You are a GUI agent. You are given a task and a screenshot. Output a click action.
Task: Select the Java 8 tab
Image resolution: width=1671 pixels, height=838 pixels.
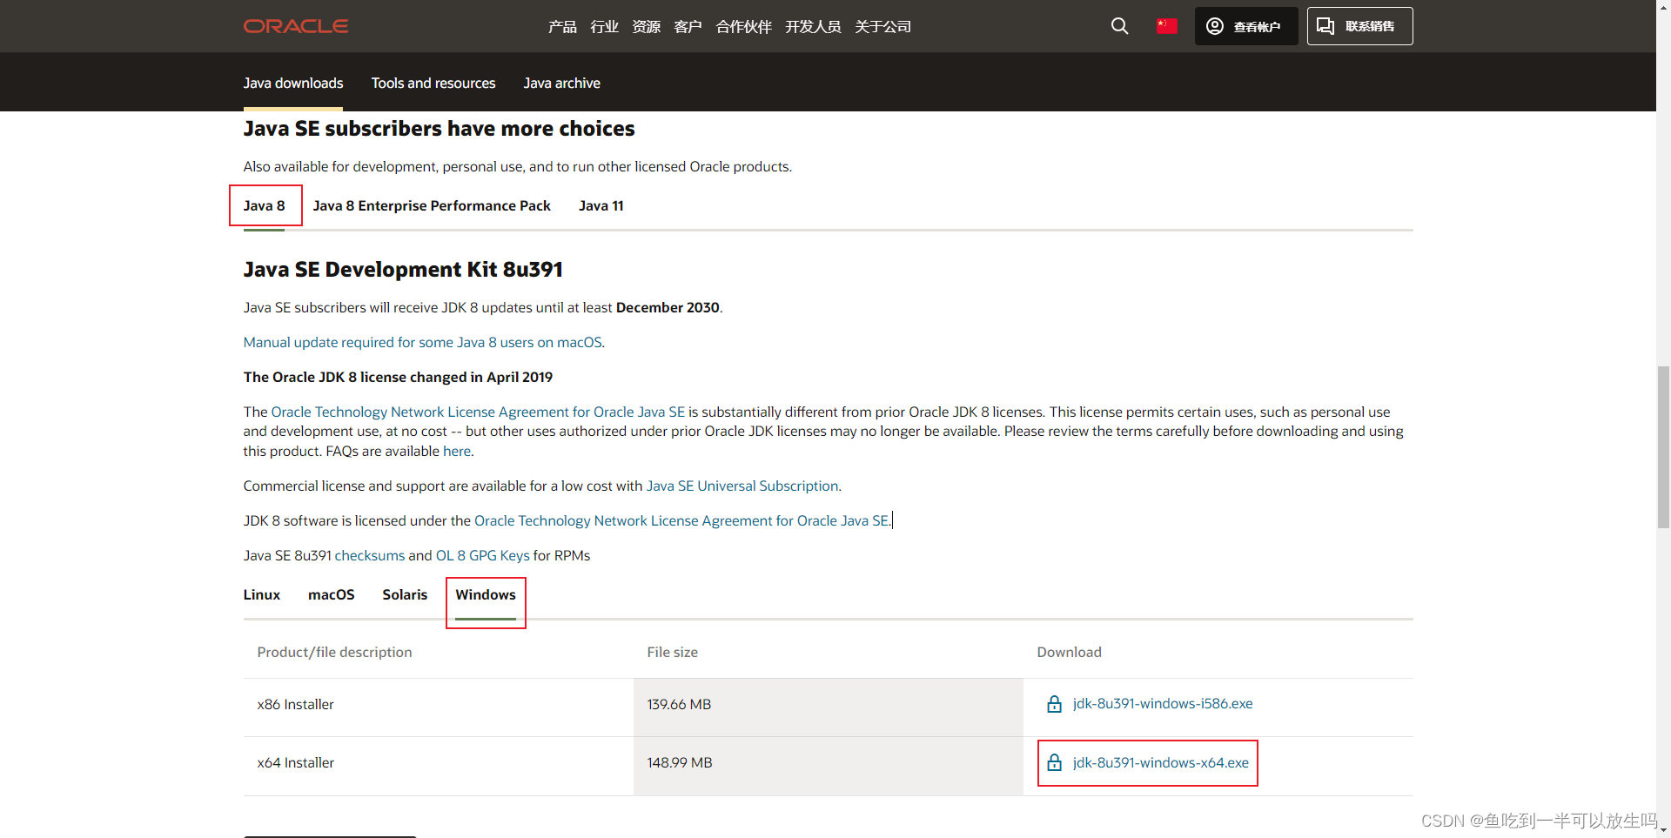coord(264,205)
